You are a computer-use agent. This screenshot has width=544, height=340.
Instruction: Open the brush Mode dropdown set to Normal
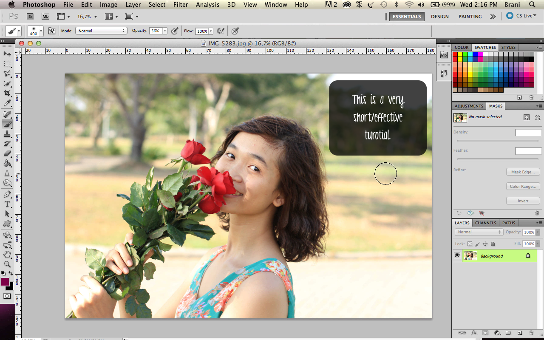(101, 31)
